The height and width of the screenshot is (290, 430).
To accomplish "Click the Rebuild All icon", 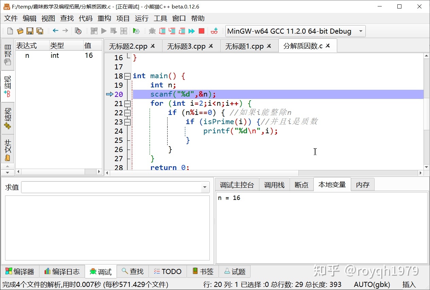I will point(124,31).
